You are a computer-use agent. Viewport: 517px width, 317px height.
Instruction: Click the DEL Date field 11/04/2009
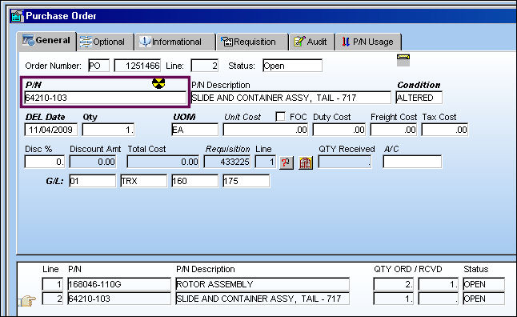click(51, 130)
